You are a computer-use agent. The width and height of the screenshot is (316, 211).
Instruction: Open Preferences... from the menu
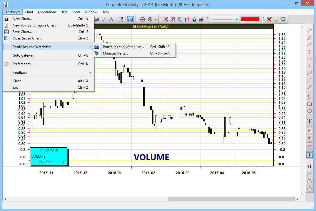pyautogui.click(x=49, y=64)
